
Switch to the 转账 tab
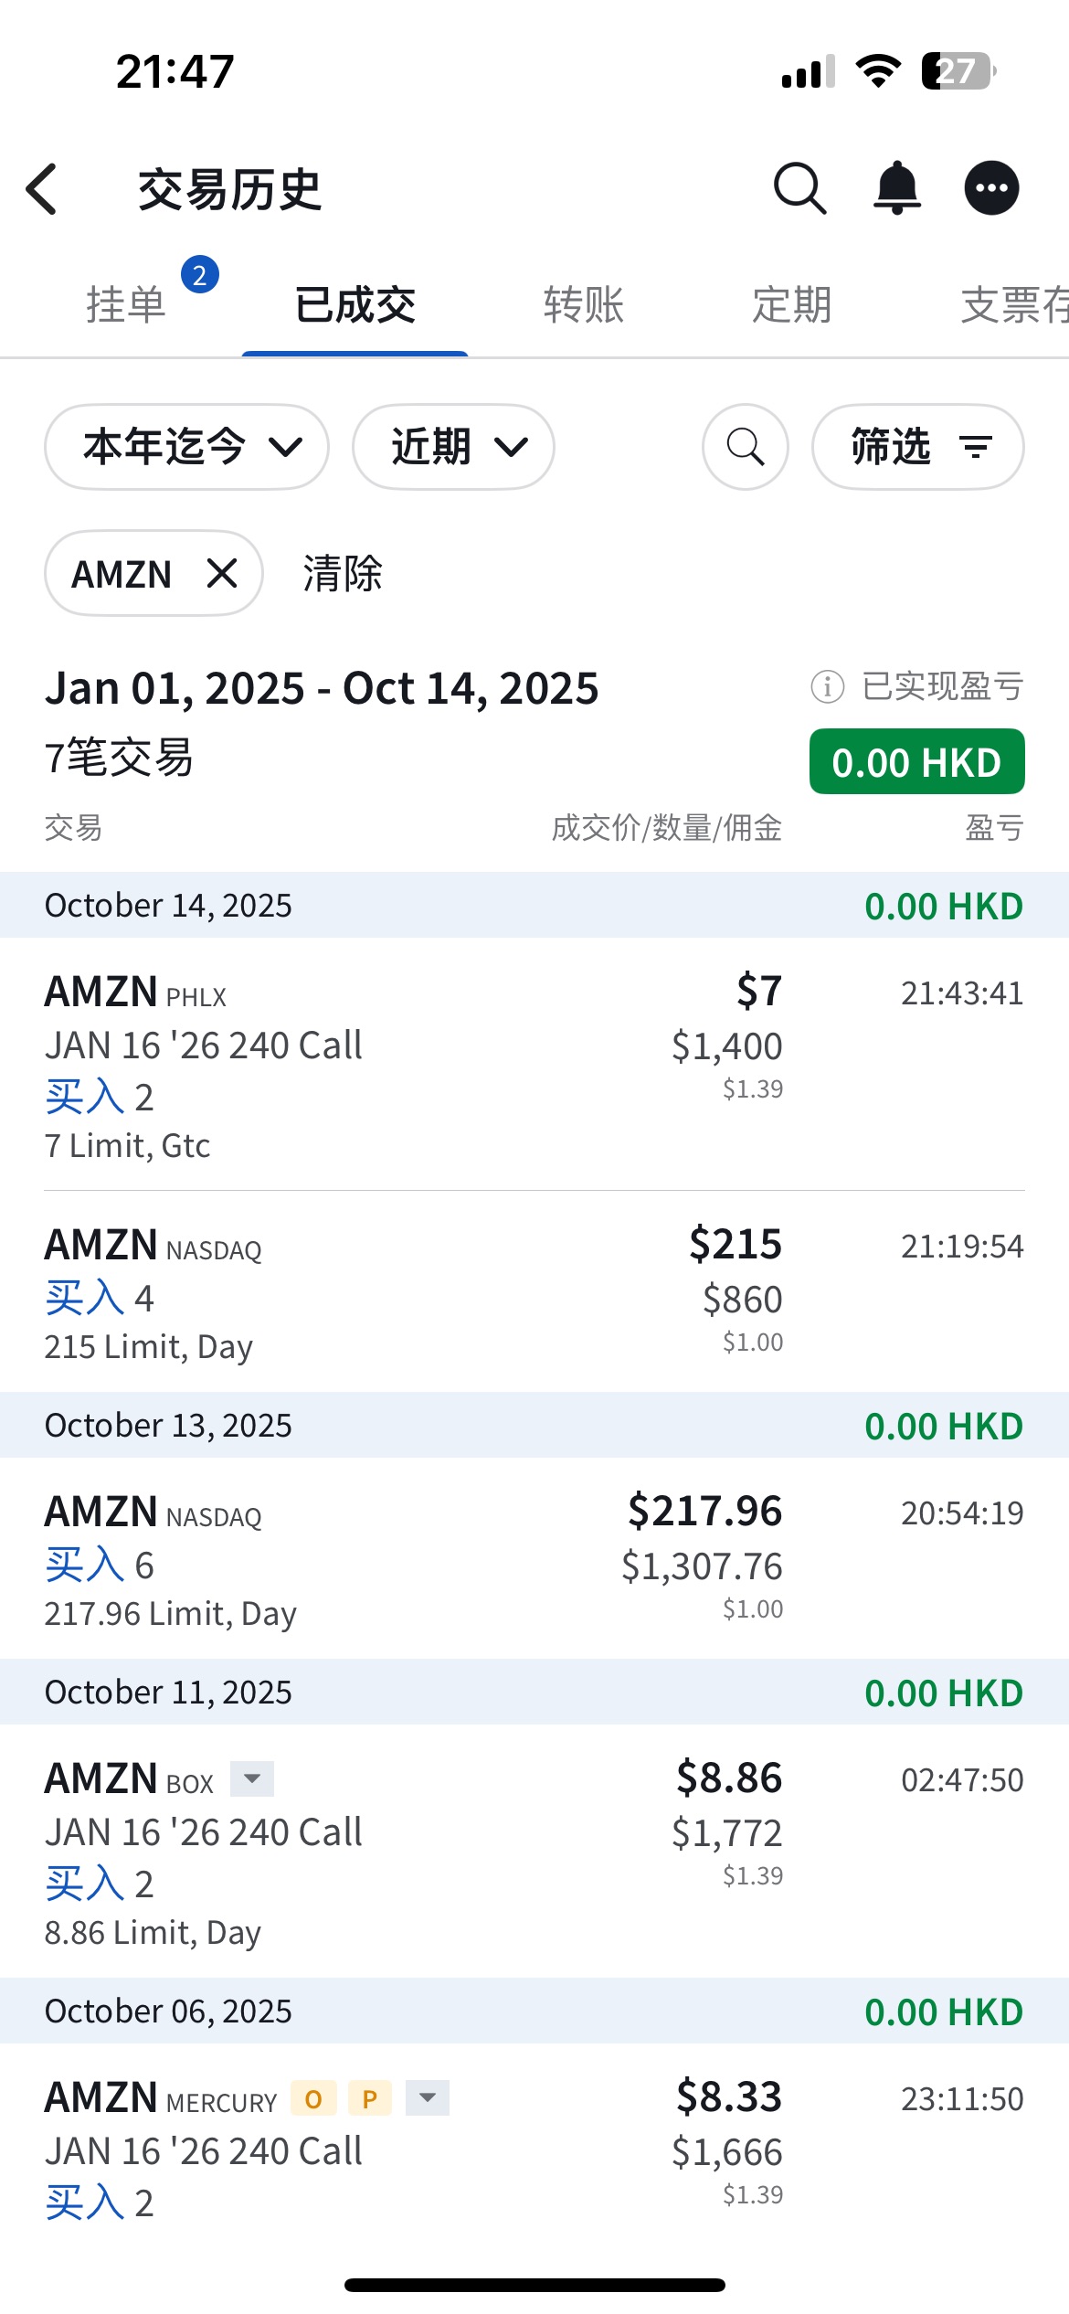583,304
